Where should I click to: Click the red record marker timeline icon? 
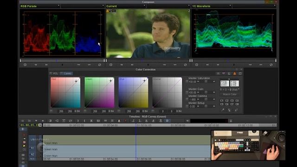(125, 121)
